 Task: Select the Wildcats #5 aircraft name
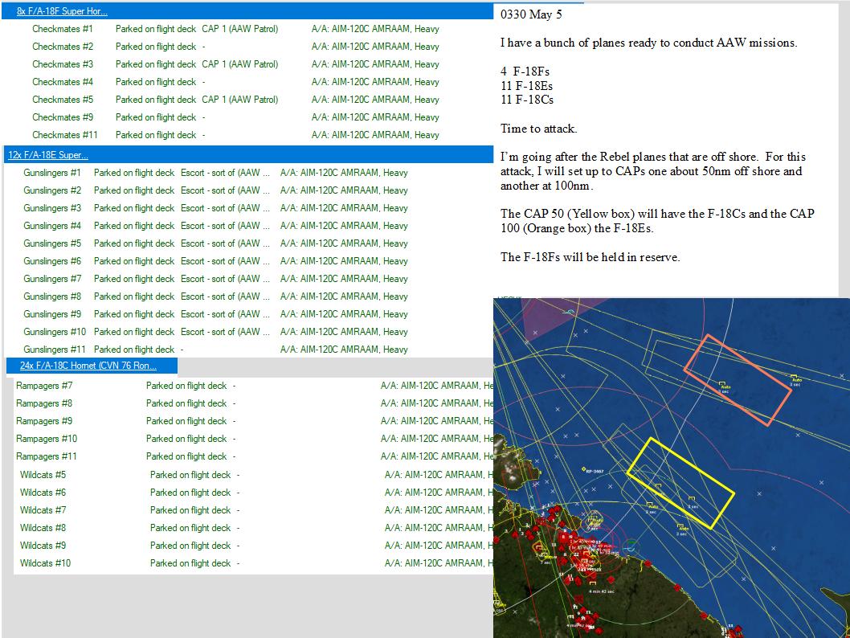[43, 475]
